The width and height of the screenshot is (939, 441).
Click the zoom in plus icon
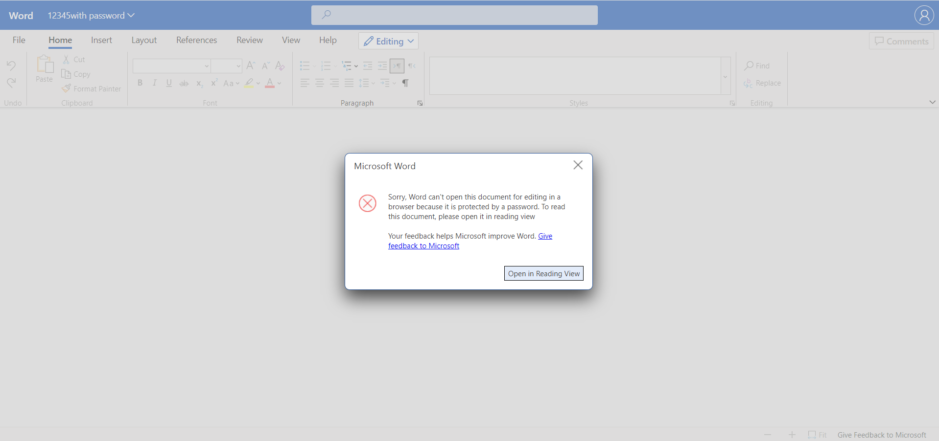pos(792,435)
